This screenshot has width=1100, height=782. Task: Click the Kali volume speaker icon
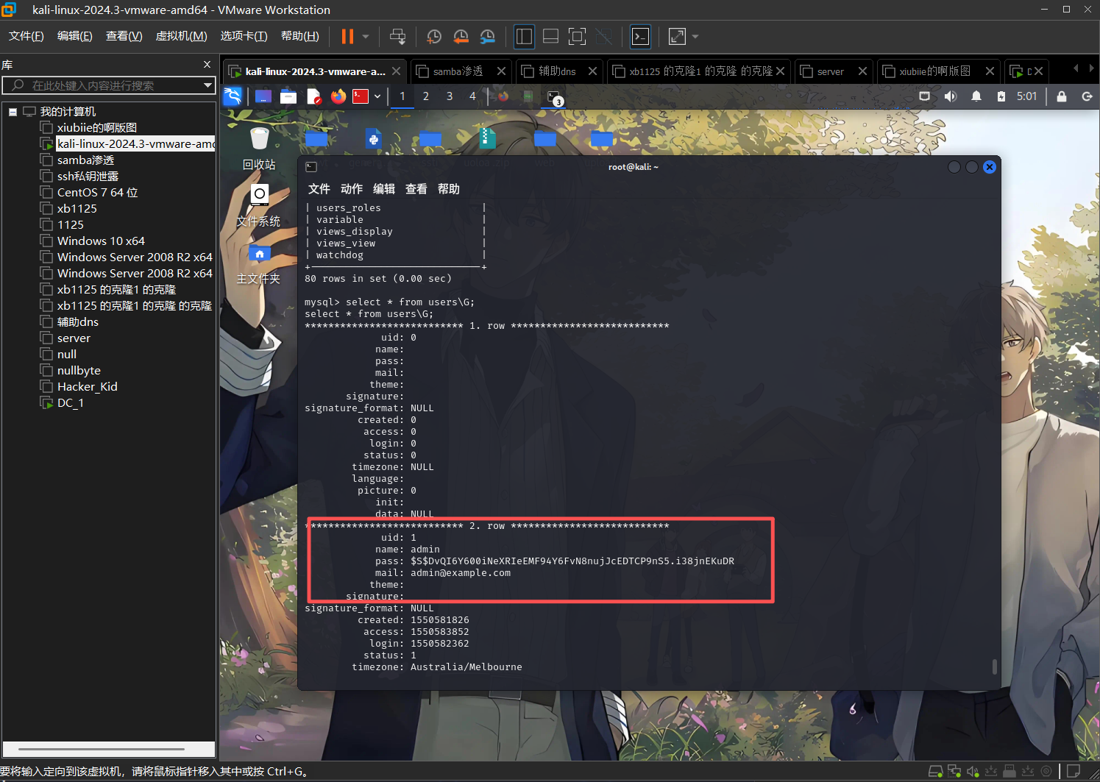[x=951, y=96]
